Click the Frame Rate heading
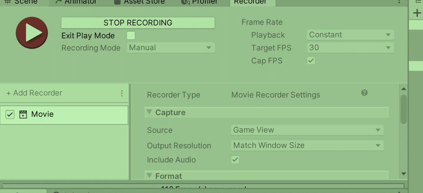423x193 pixels. coord(262,22)
